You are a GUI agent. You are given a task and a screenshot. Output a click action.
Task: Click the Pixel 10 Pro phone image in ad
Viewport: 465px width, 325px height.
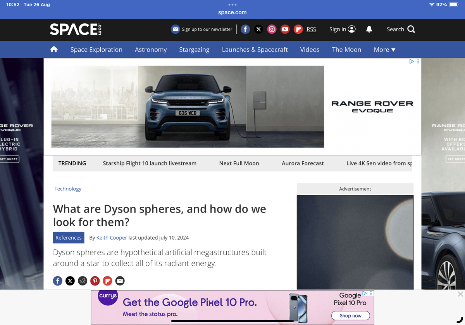click(298, 307)
